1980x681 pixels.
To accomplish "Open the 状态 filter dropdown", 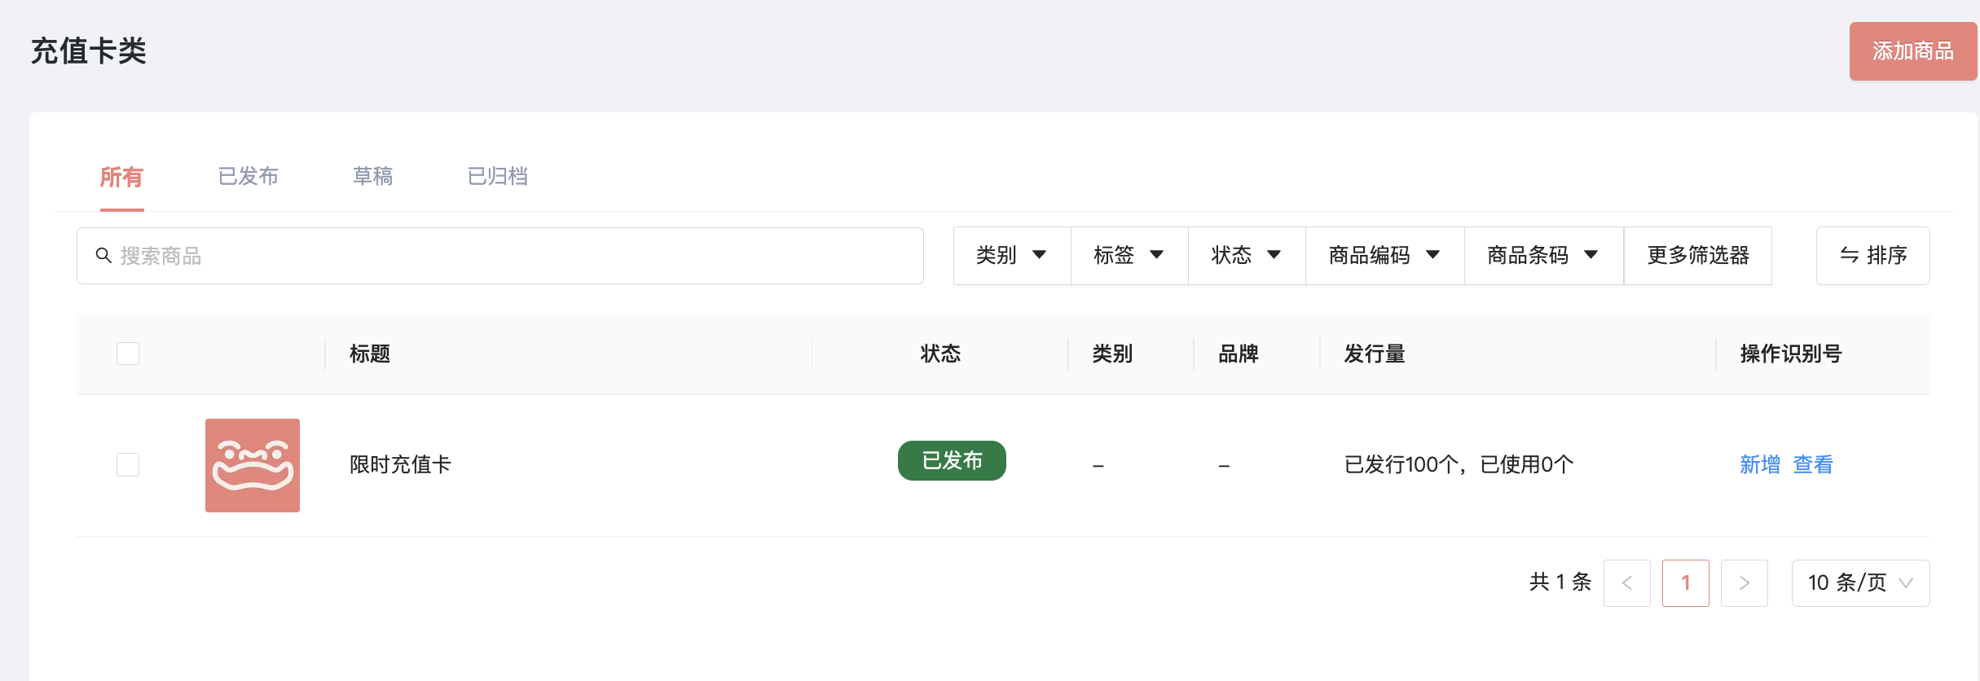I will point(1247,256).
